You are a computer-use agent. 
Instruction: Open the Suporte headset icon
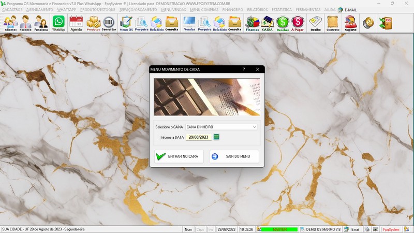(x=351, y=23)
